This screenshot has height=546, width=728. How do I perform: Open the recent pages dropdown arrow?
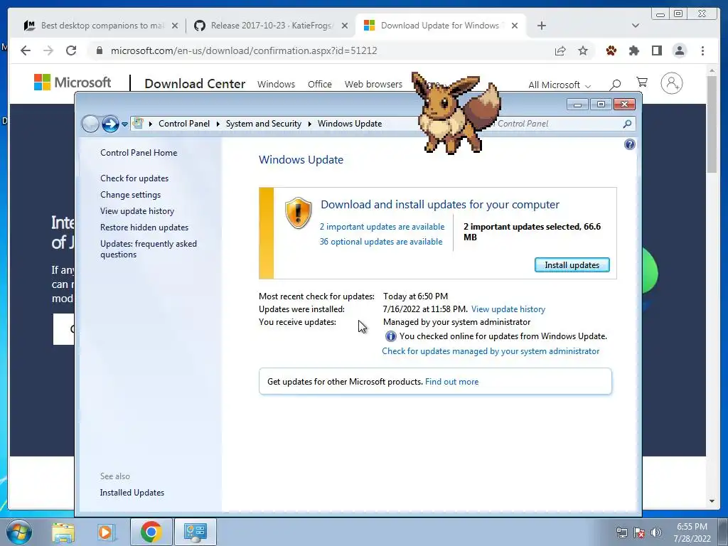(x=124, y=124)
